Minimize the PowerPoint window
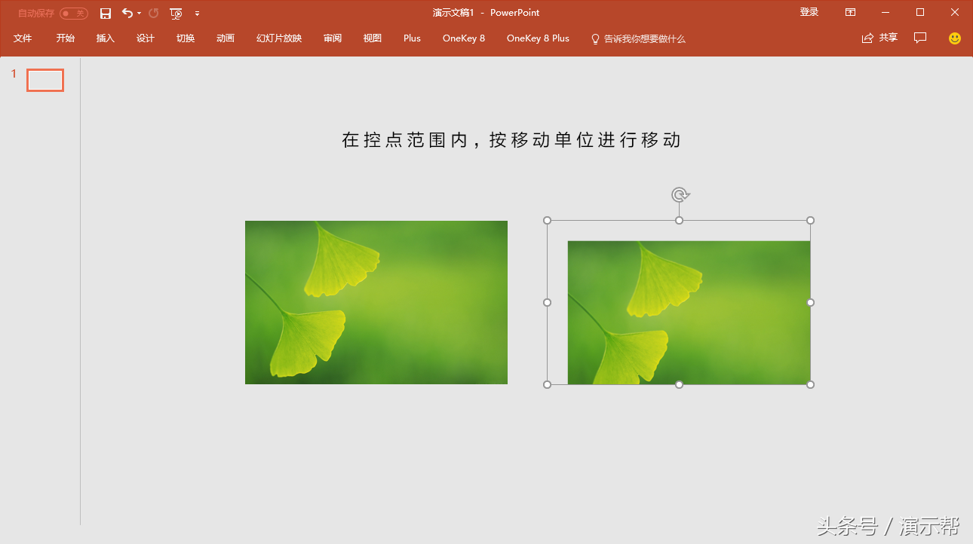 [x=886, y=12]
